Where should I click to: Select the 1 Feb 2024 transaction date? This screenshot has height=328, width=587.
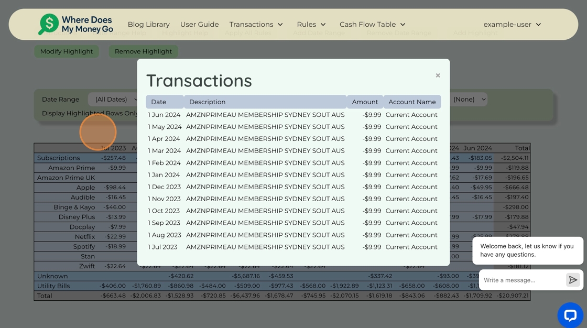point(165,163)
